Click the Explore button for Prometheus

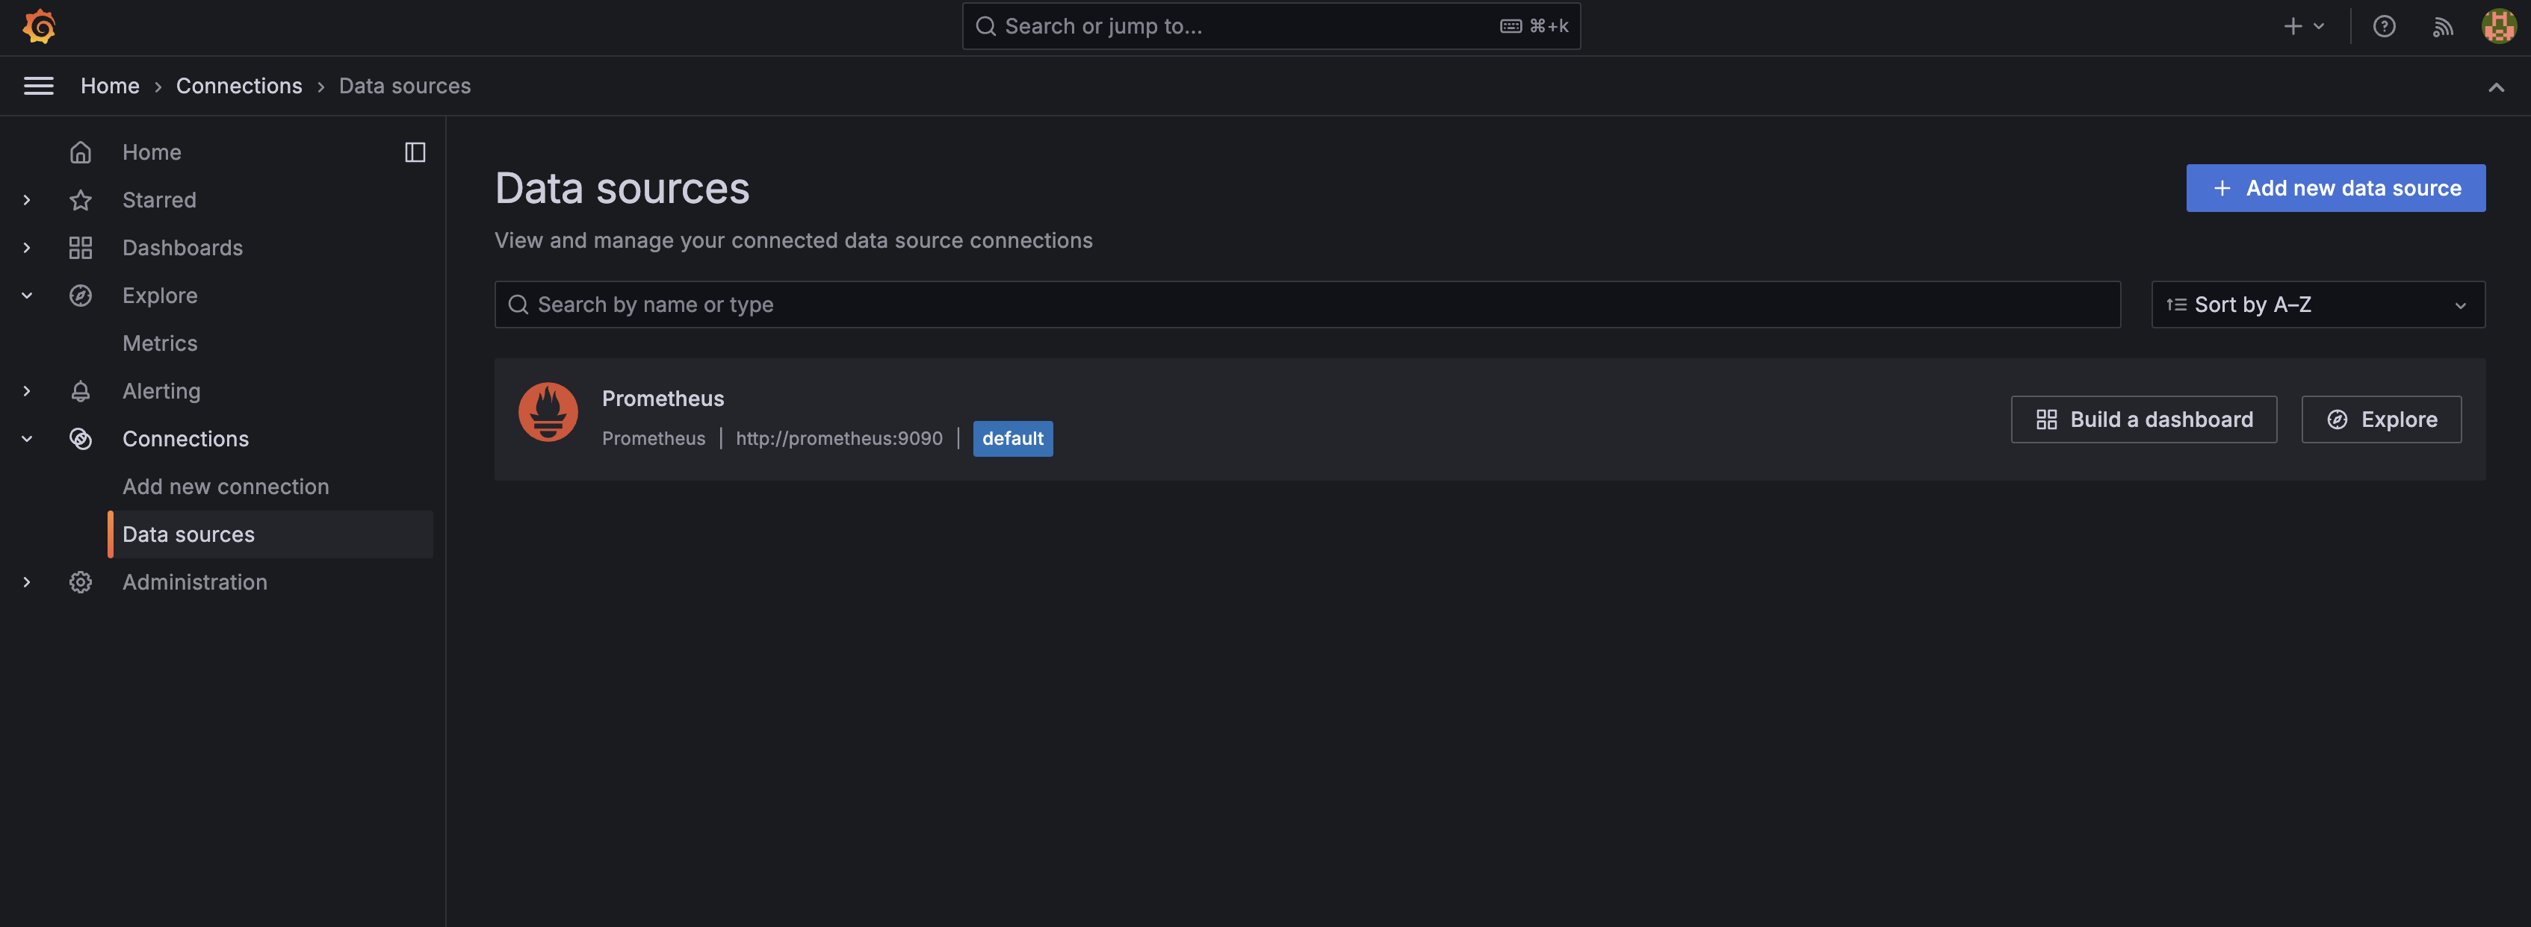tap(2381, 419)
